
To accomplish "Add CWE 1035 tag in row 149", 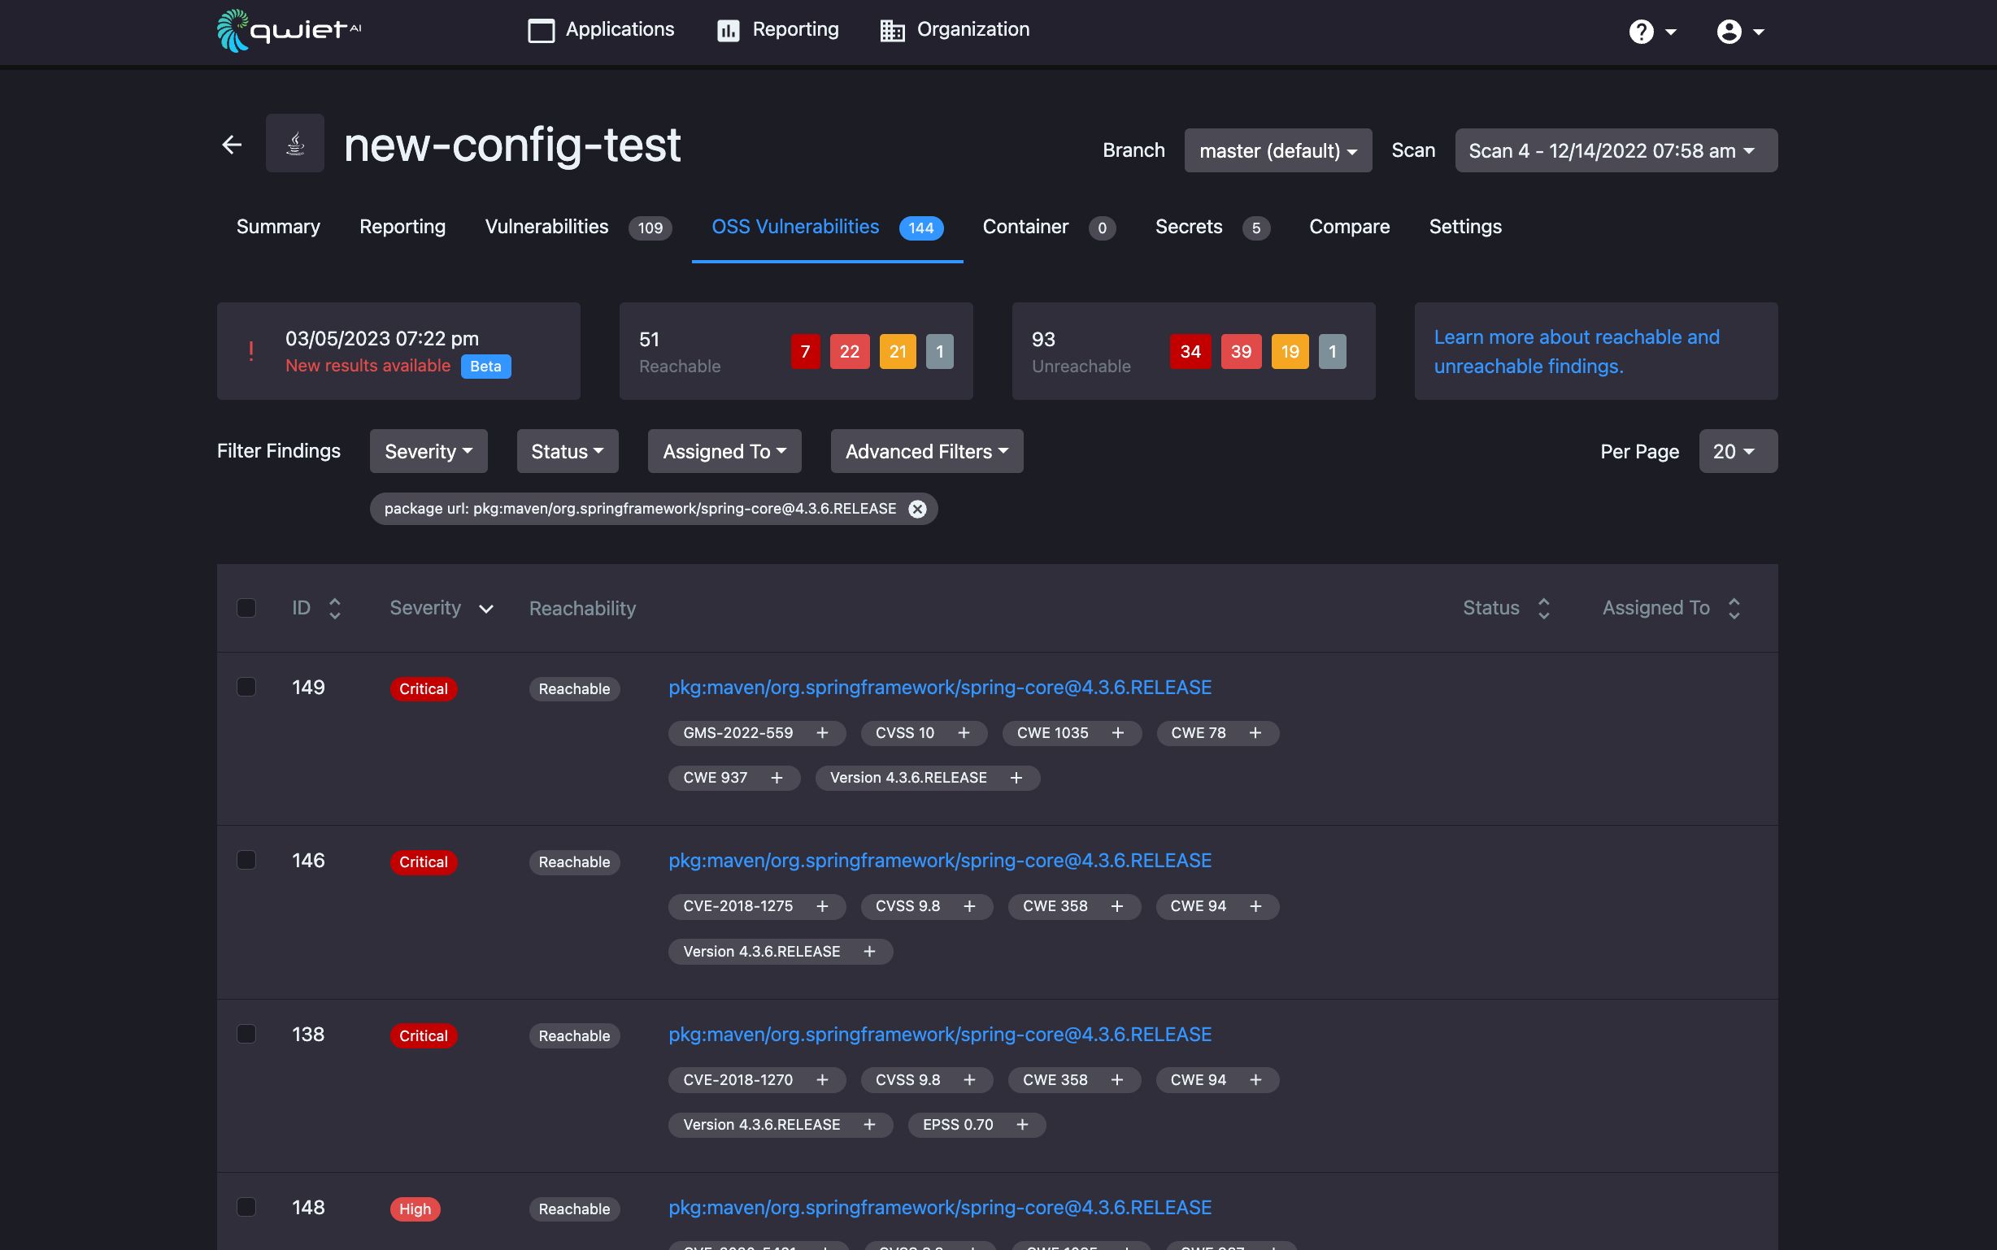I will point(1118,732).
